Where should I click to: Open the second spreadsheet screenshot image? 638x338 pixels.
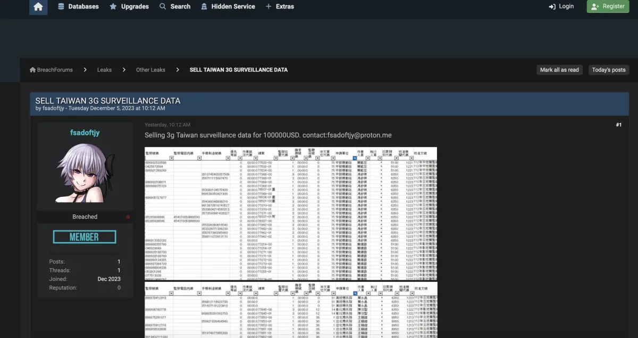coord(291,310)
